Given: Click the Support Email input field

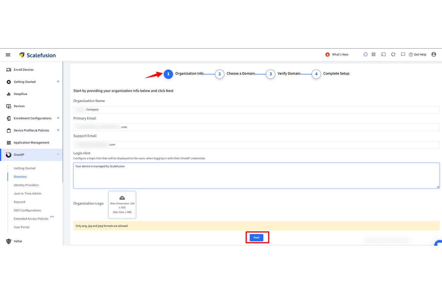Looking at the screenshot, I should pyautogui.click(x=256, y=145).
